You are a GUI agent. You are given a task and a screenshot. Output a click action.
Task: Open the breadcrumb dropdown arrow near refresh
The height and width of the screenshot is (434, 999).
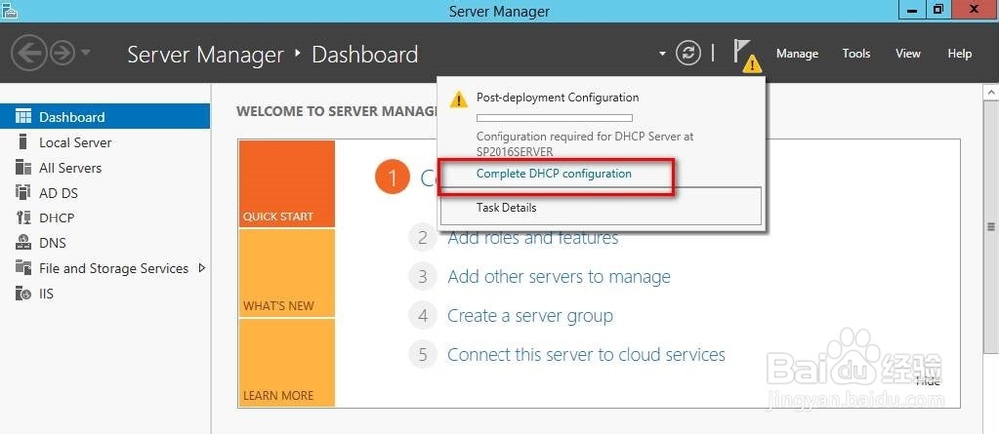pyautogui.click(x=662, y=53)
